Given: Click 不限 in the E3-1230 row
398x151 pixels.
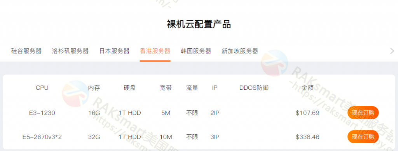Looking at the screenshot, I should (192, 113).
